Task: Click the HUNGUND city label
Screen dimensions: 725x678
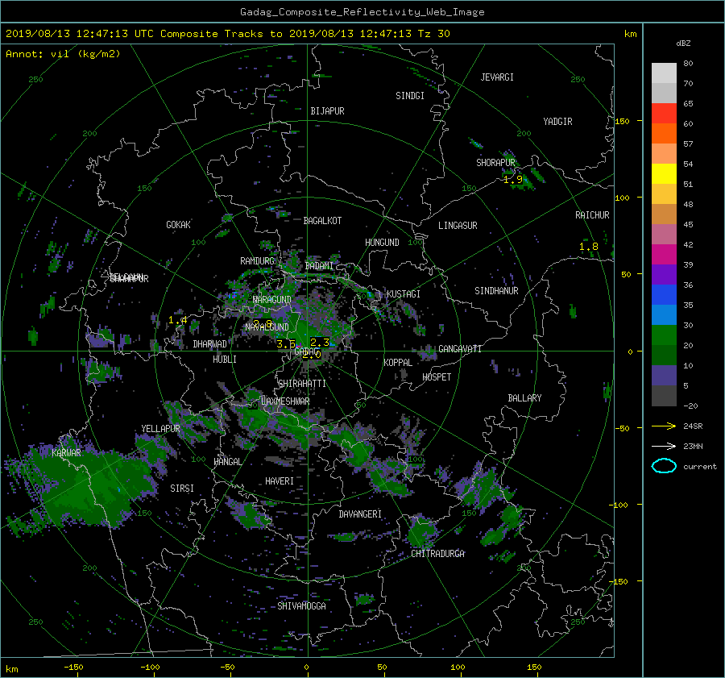Action: [x=382, y=243]
